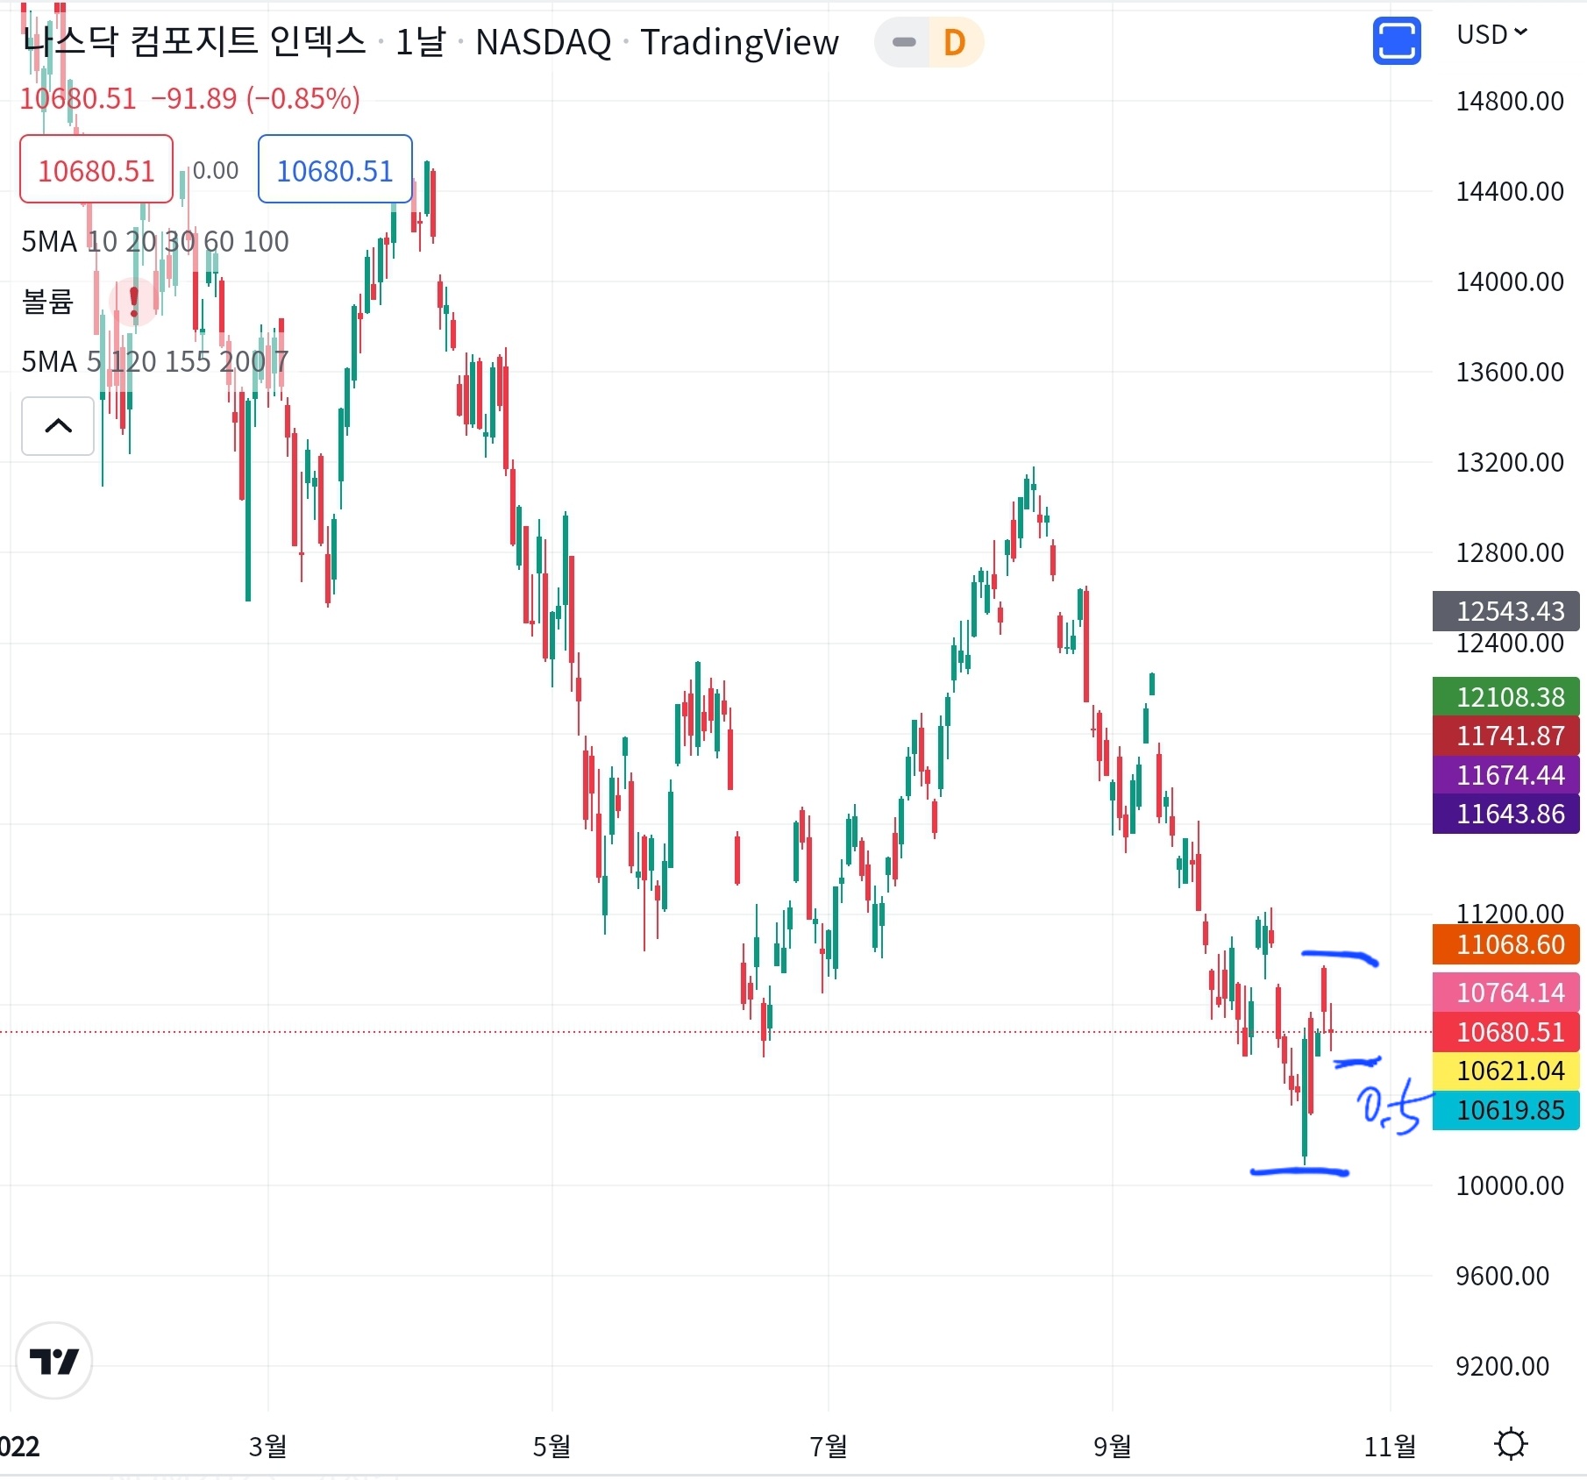Click the red 10680.51 sell price box
The image size is (1587, 1480).
pyautogui.click(x=96, y=170)
